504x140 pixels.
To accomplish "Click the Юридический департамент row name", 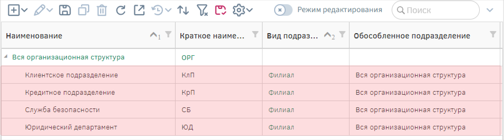I will [71, 127].
